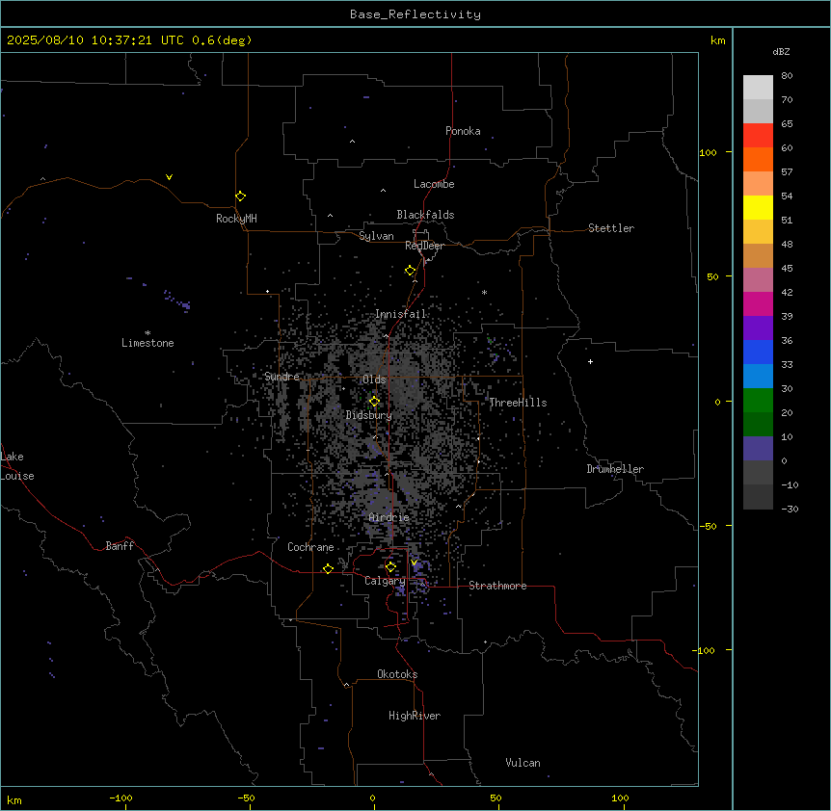Click the yellow diamond marker above RockyMH
Screen dimensions: 831x811
[x=240, y=196]
